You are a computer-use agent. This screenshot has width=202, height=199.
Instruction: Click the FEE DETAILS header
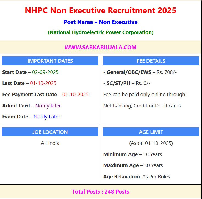(x=151, y=61)
